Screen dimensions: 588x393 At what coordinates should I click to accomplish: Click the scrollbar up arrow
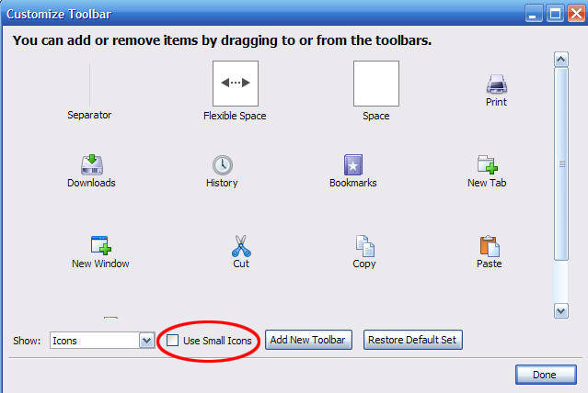point(561,59)
